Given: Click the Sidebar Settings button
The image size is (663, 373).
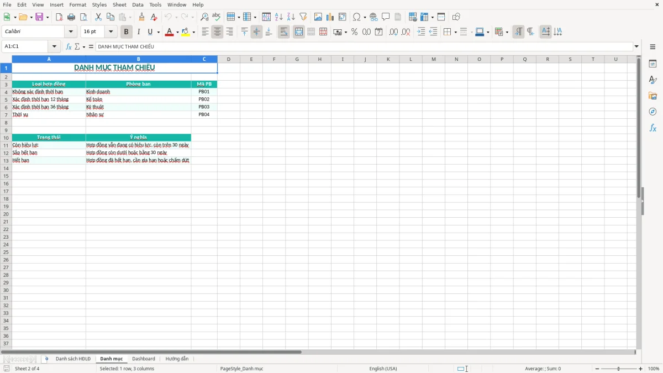Looking at the screenshot, I should pyautogui.click(x=653, y=47).
